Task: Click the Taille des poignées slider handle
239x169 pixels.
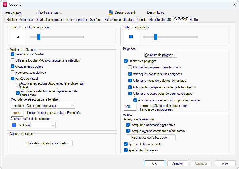Action: click(x=155, y=37)
